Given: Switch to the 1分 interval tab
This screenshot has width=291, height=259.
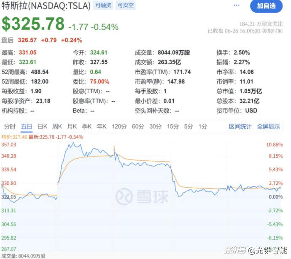Looking at the screenshot, I should click(203, 127).
